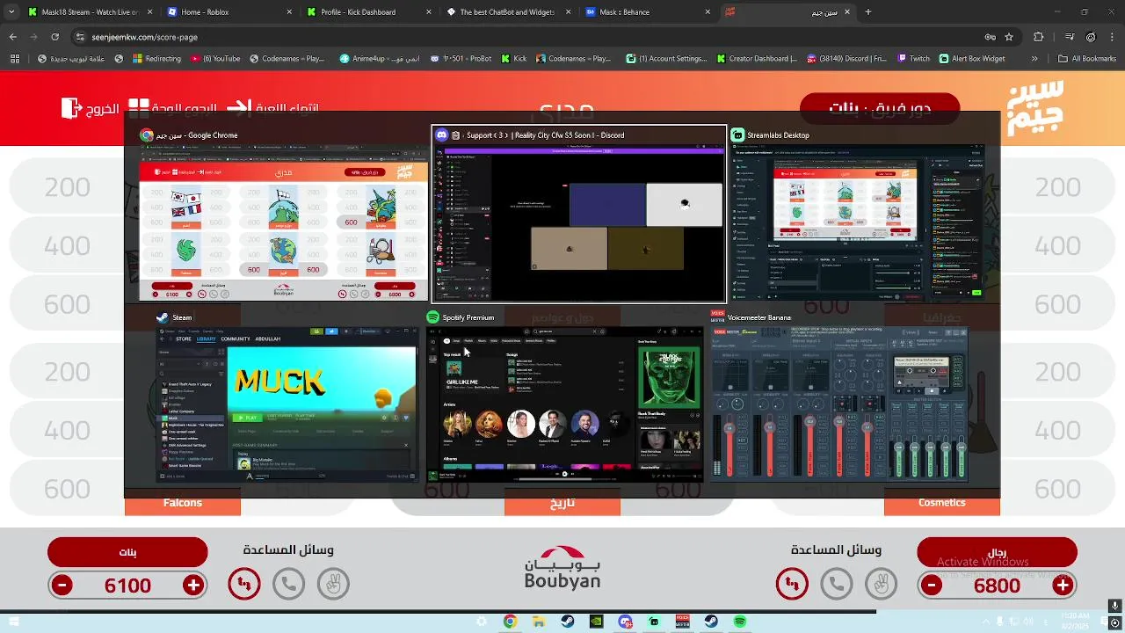
Task: Use phone-call helper for بنات team
Action: (x=288, y=584)
